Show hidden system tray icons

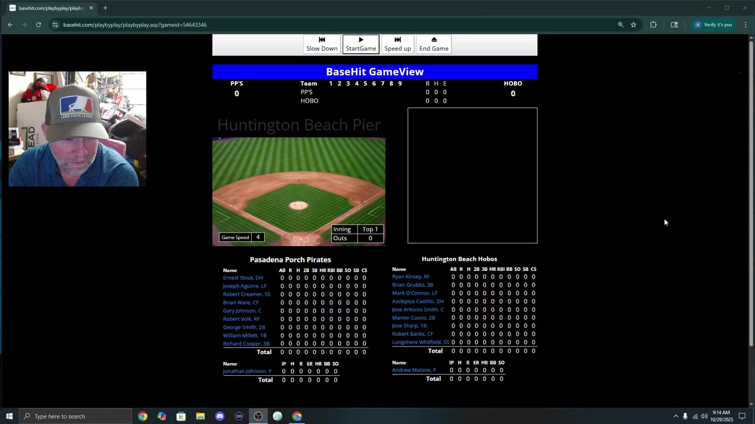click(675, 416)
